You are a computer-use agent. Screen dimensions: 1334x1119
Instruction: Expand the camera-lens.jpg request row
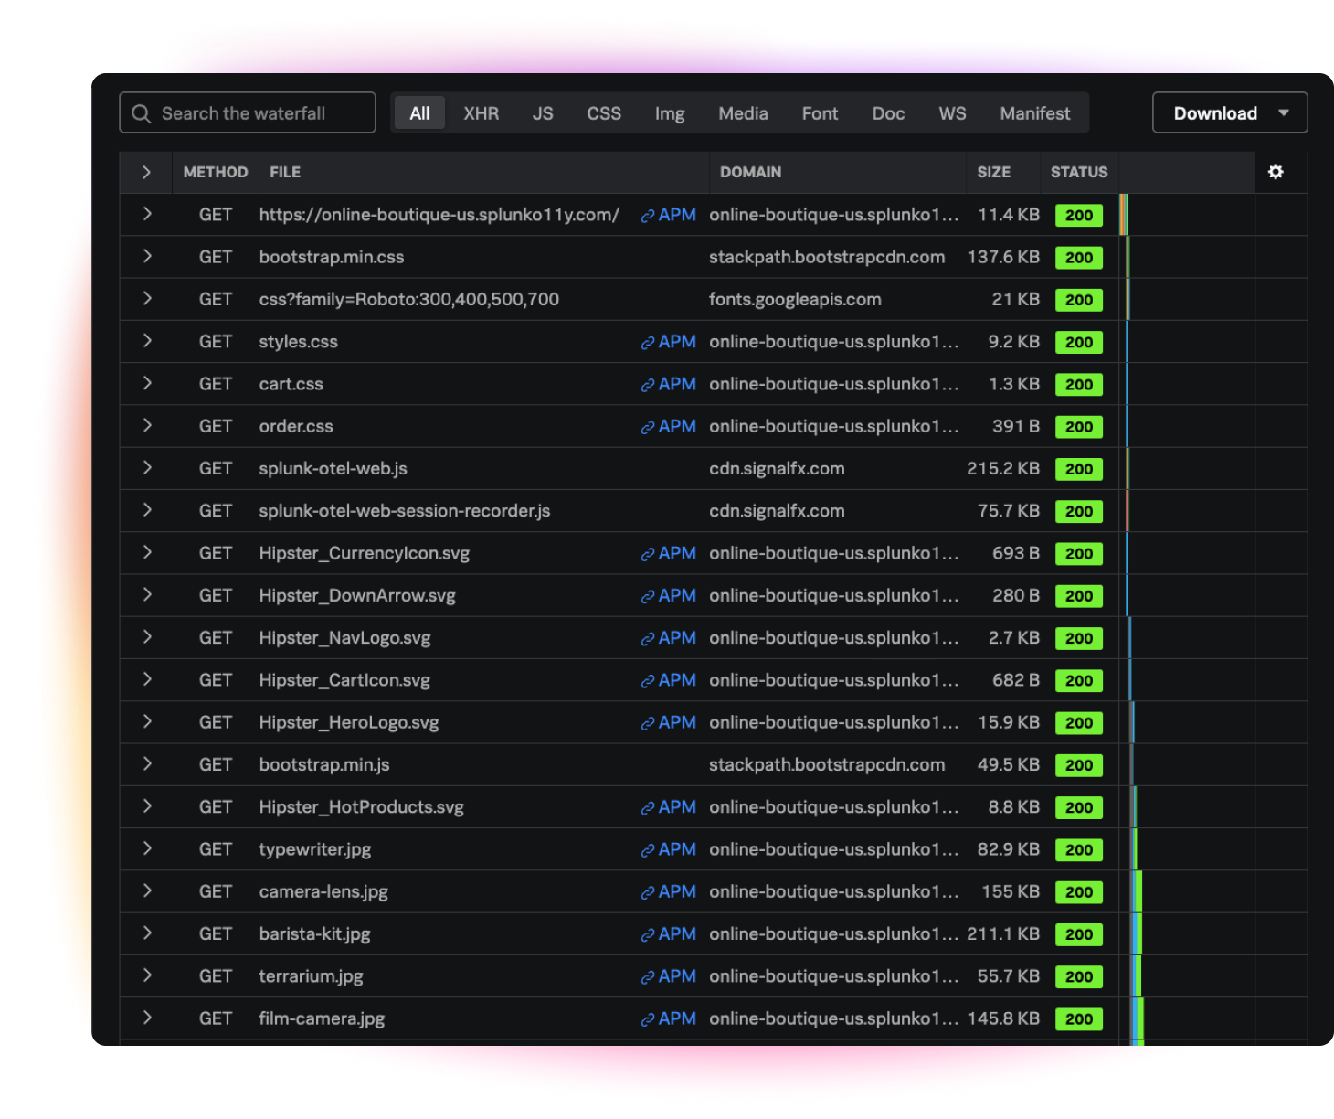146,891
